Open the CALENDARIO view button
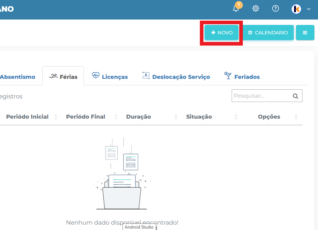 [268, 33]
